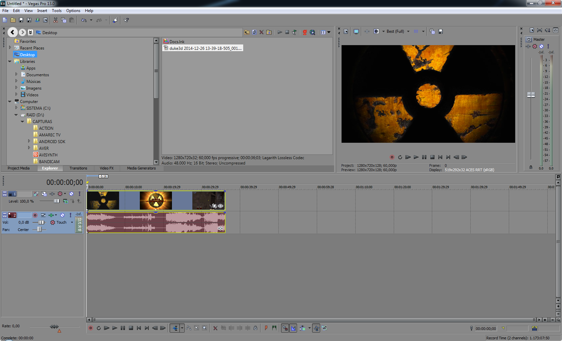
Task: Open Video Preview project properties icon
Action: pyautogui.click(x=346, y=31)
